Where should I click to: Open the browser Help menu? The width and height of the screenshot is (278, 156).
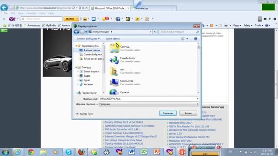(x=51, y=13)
